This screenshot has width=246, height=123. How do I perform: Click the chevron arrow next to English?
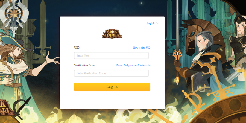pyautogui.click(x=157, y=23)
